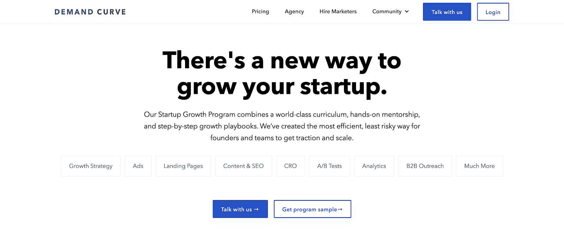Open the Analytics topic tile
This screenshot has height=232, width=564.
[374, 166]
